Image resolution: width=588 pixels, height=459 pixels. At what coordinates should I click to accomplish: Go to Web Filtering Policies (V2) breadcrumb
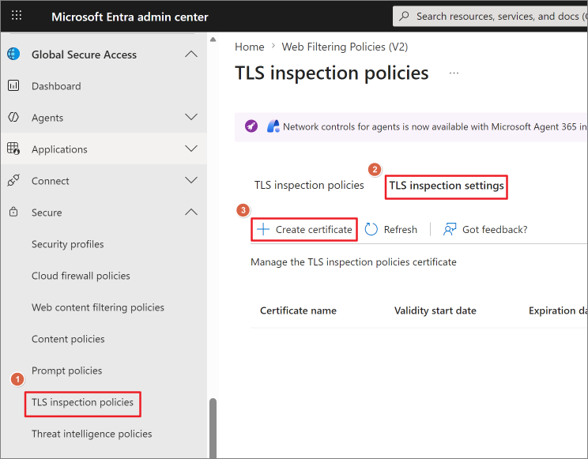pyautogui.click(x=345, y=47)
